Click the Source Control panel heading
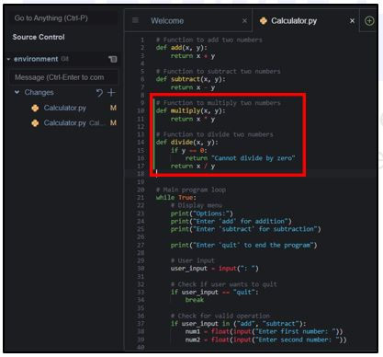The height and width of the screenshot is (357, 383). click(39, 37)
